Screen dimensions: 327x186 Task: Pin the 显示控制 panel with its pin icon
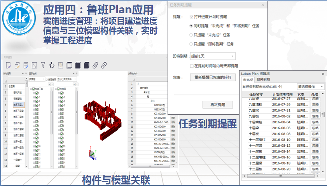[77, 74]
